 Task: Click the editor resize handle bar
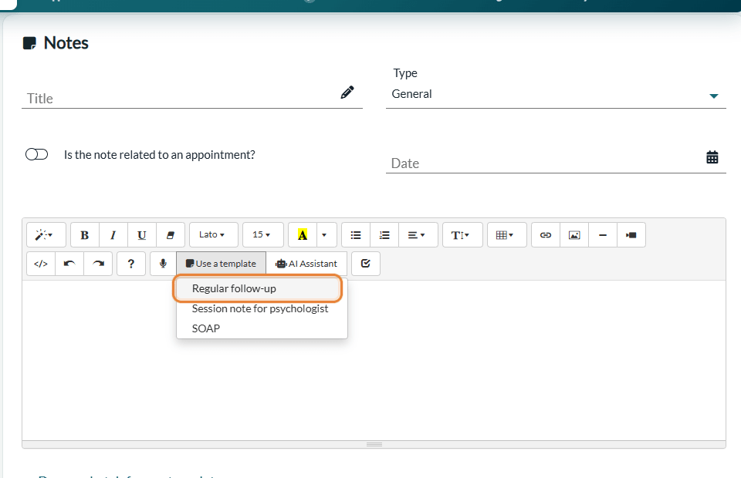pos(374,445)
